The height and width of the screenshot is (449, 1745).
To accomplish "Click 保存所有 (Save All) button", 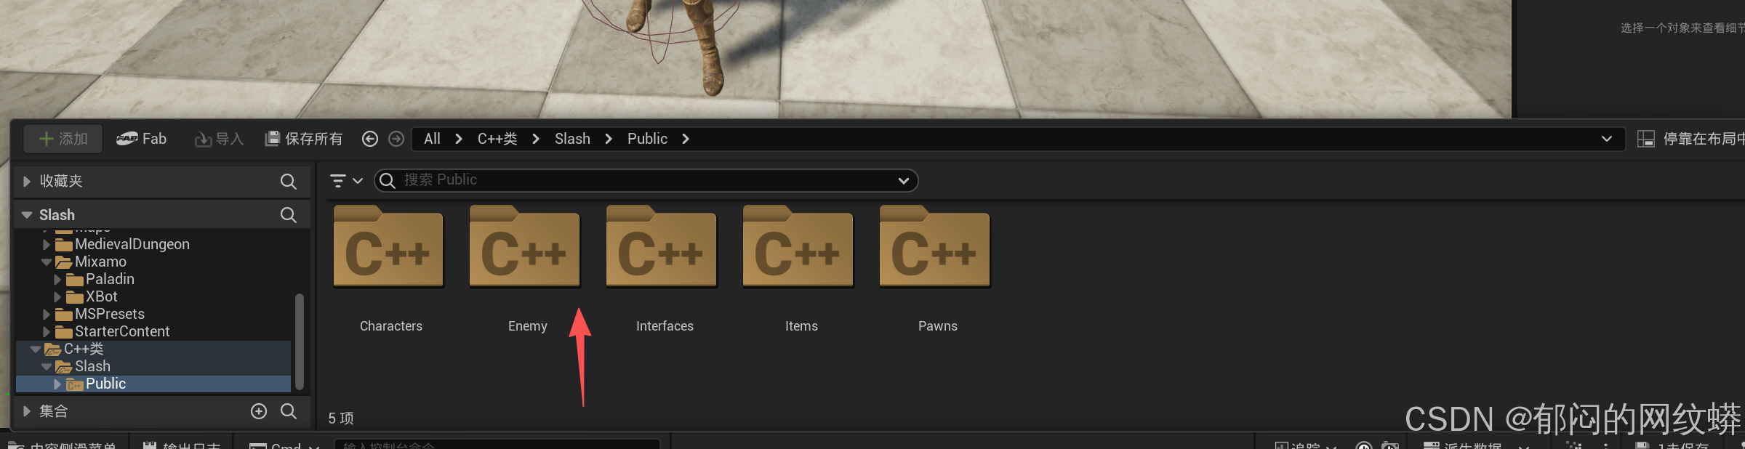I will tap(304, 139).
